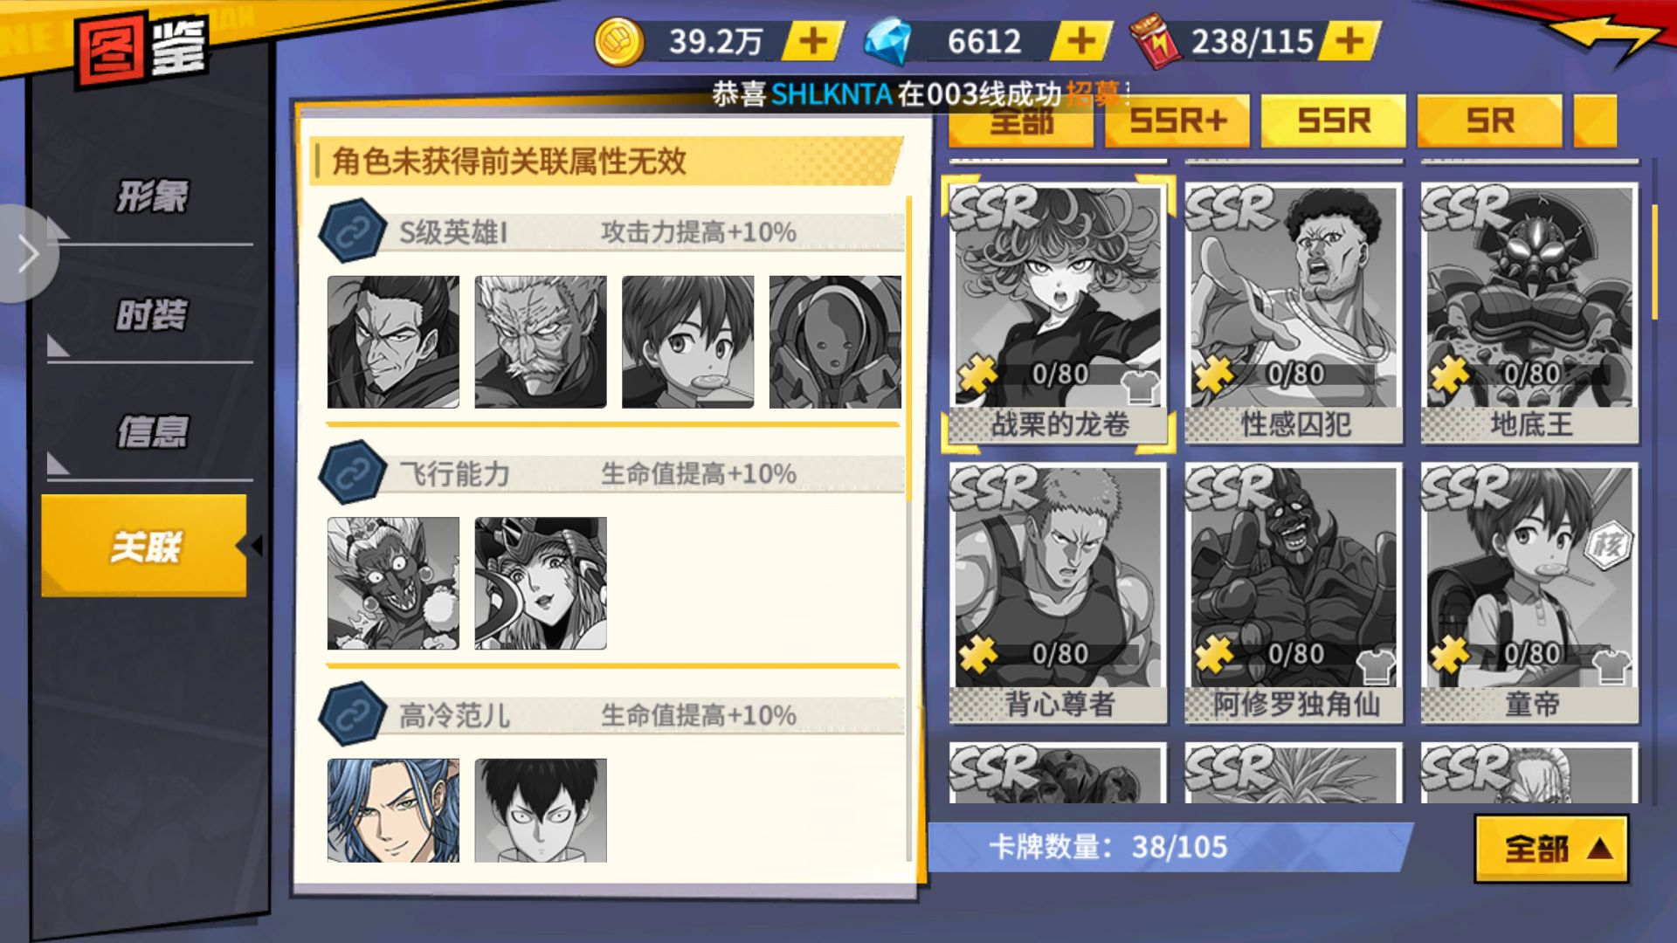Tap the plus icon next to gold coins

pos(812,41)
